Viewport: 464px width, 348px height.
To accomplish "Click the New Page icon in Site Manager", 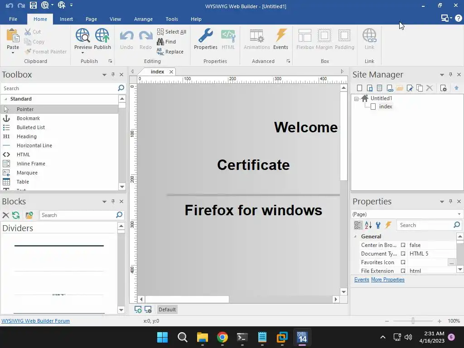I will coord(359,88).
